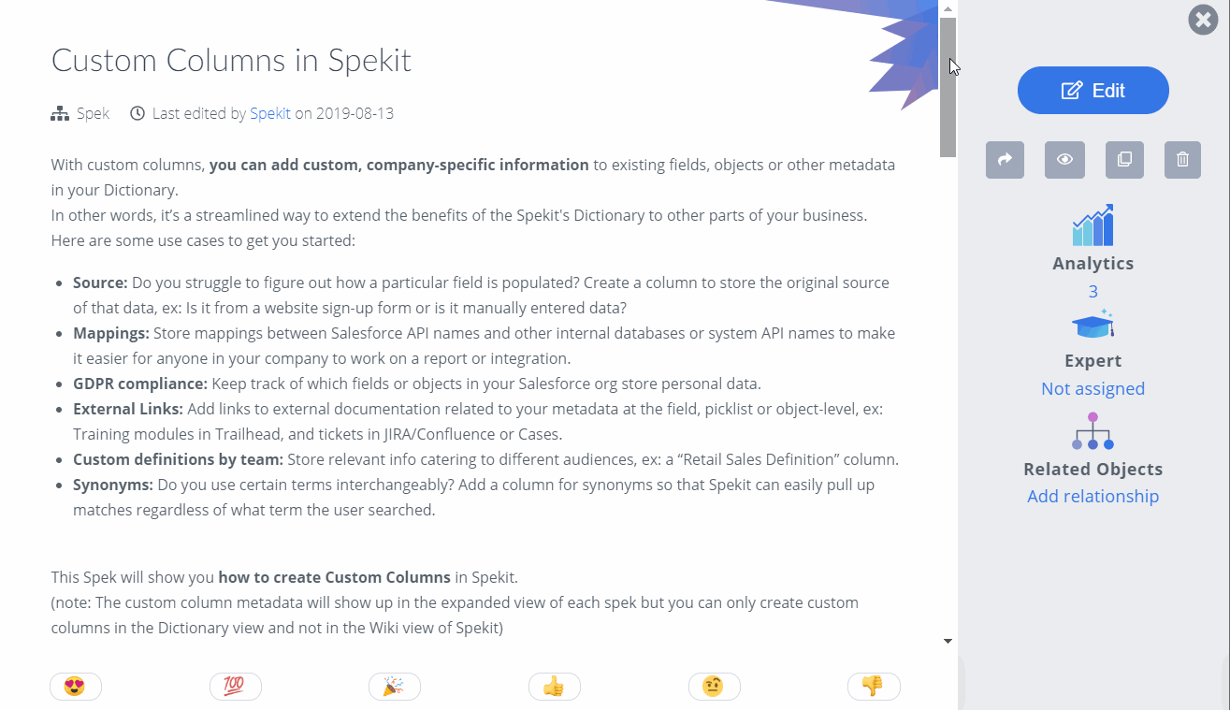React with the thumbs down emoji

pyautogui.click(x=874, y=687)
